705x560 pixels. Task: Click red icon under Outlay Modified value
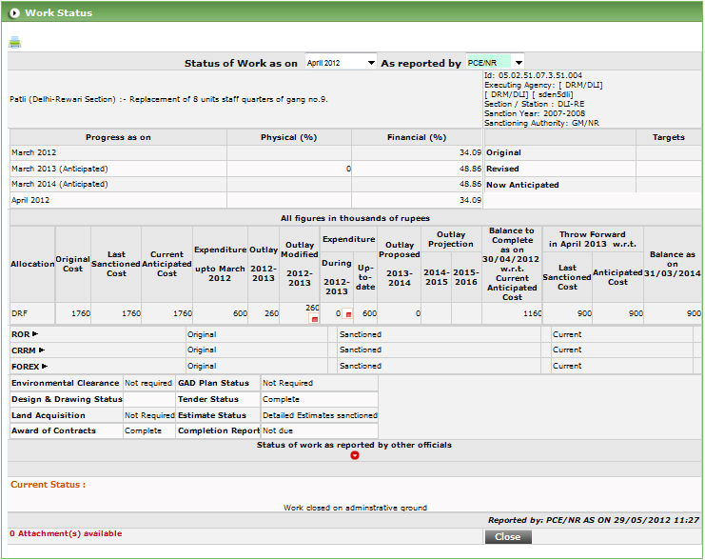click(315, 319)
